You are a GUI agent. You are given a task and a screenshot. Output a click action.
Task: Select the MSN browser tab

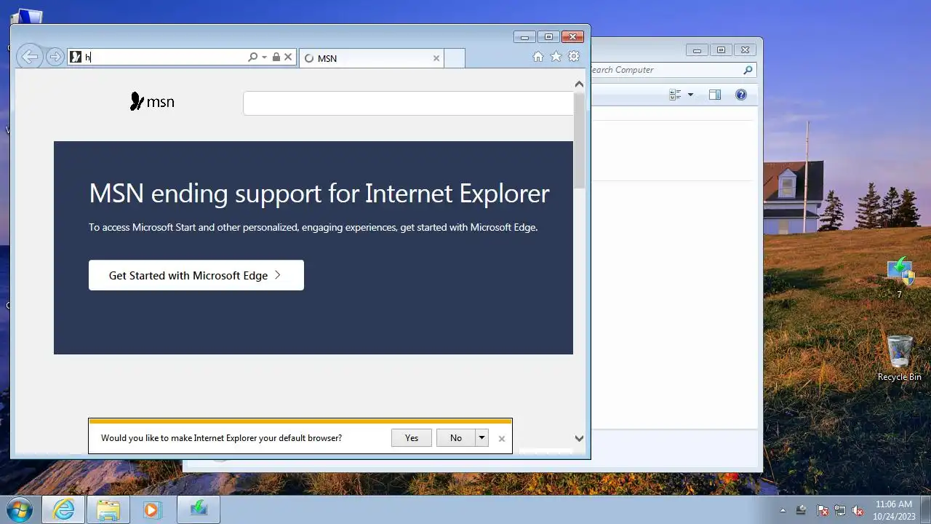371,58
